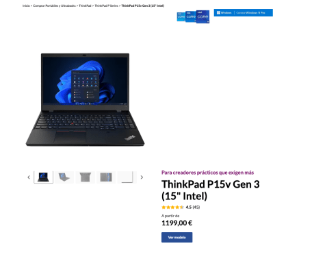Click the yellow star rating icons
The height and width of the screenshot is (274, 325).
click(172, 208)
